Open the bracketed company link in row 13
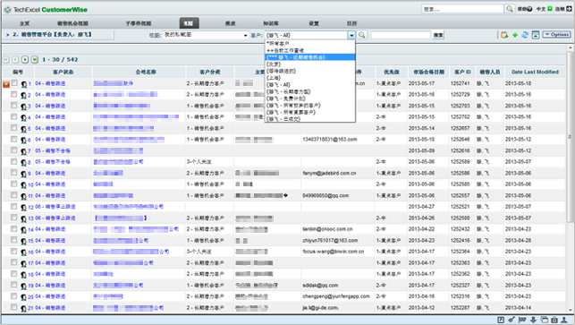Screen dimensions: 575x325 (121, 218)
